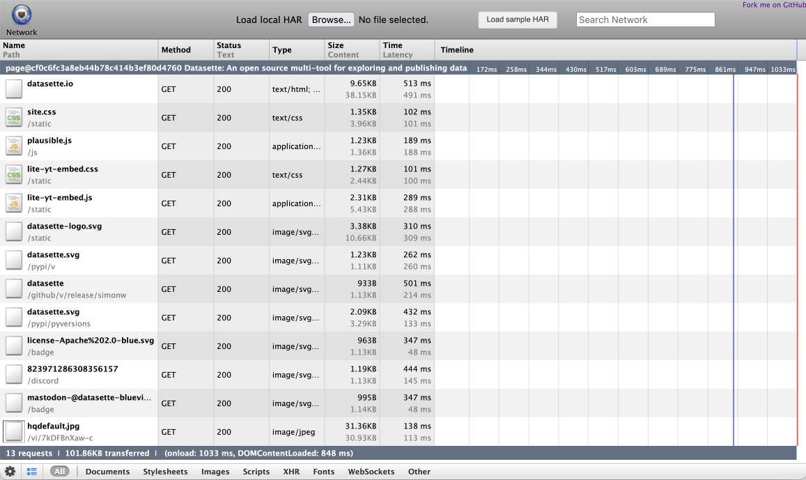
Task: Click the thumbnail icon for hqdefault.jpg
Action: pyautogui.click(x=14, y=432)
